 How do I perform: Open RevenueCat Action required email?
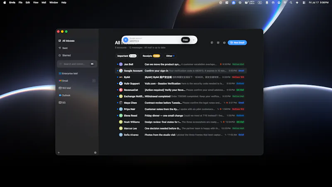[x=181, y=90]
